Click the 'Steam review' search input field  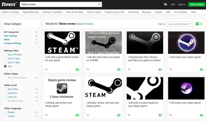coord(59,4)
